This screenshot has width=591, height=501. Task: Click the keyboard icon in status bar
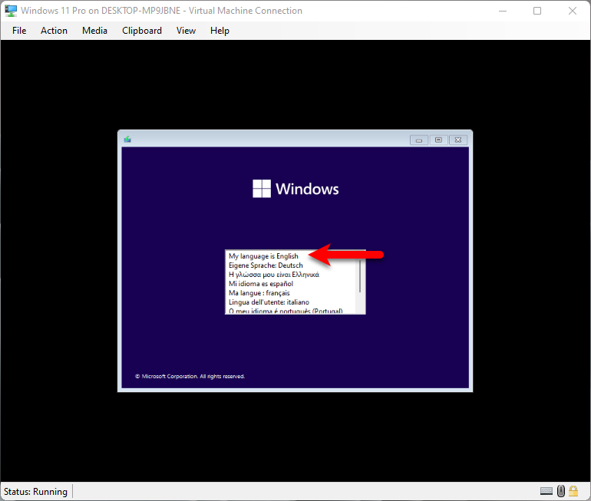(x=546, y=491)
